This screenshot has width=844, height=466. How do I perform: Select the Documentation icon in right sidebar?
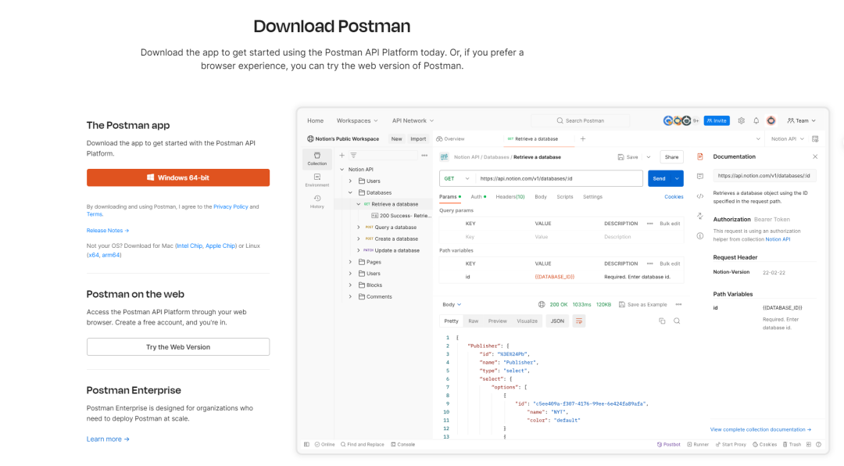click(x=699, y=157)
